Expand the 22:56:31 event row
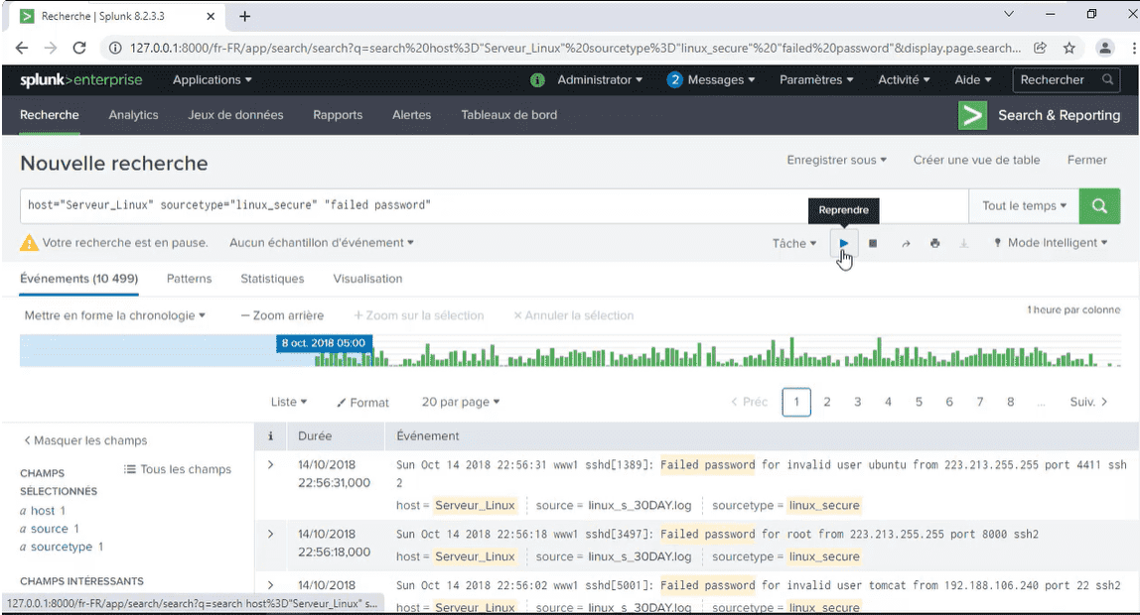This screenshot has height=615, width=1140. 270,464
